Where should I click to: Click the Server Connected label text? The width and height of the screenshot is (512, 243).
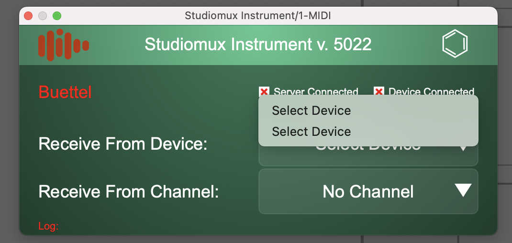click(x=316, y=91)
